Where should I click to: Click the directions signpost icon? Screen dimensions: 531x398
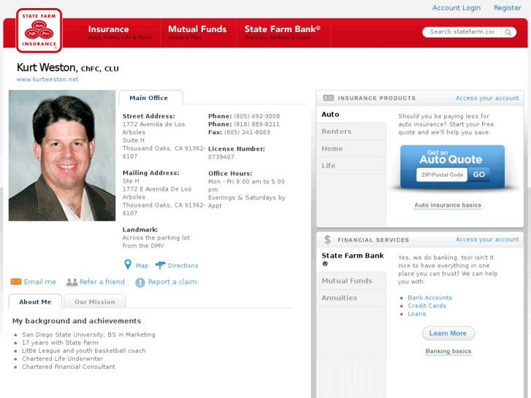click(x=160, y=265)
